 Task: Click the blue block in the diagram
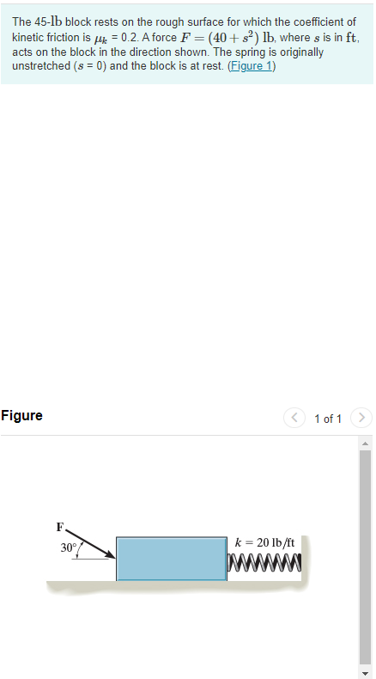point(172,559)
